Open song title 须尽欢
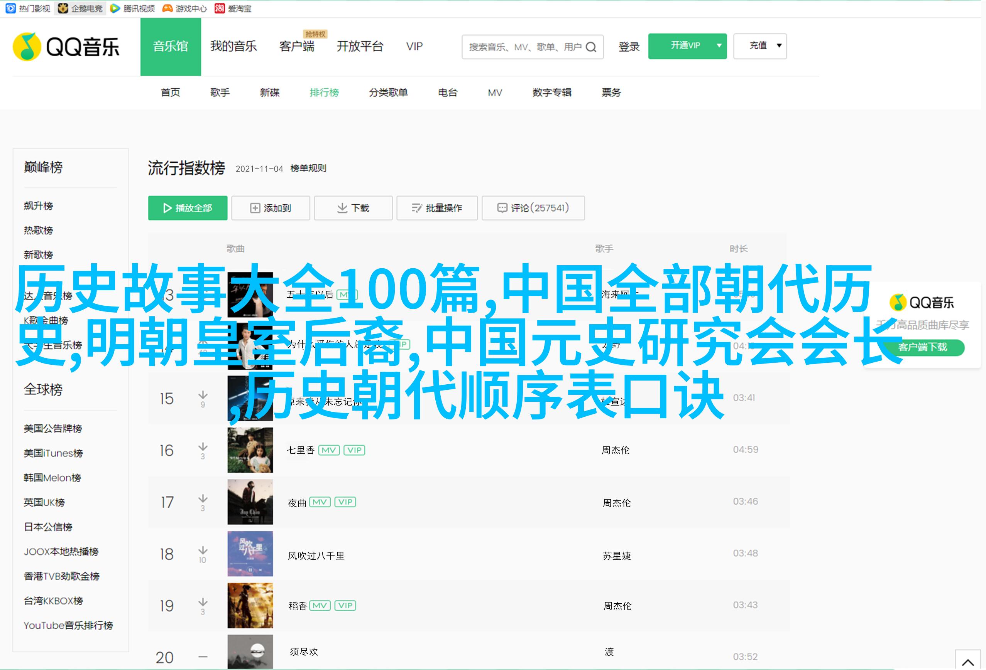Image resolution: width=986 pixels, height=670 pixels. (304, 651)
